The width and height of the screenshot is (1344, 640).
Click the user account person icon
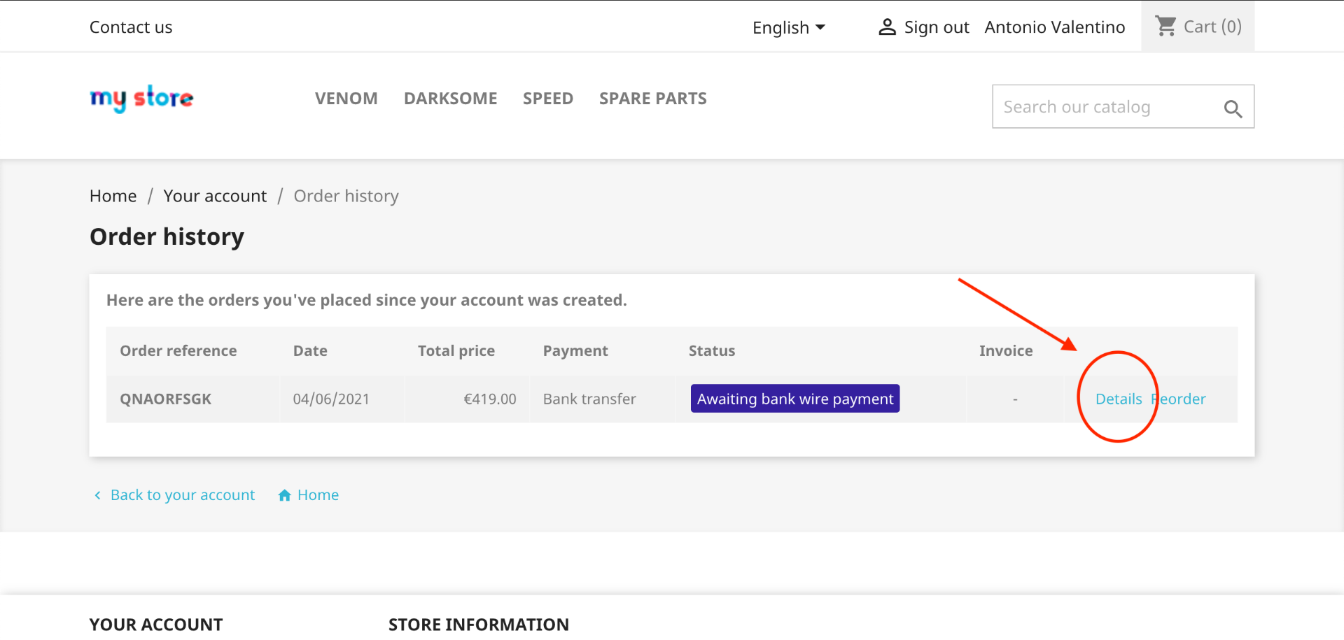[887, 27]
